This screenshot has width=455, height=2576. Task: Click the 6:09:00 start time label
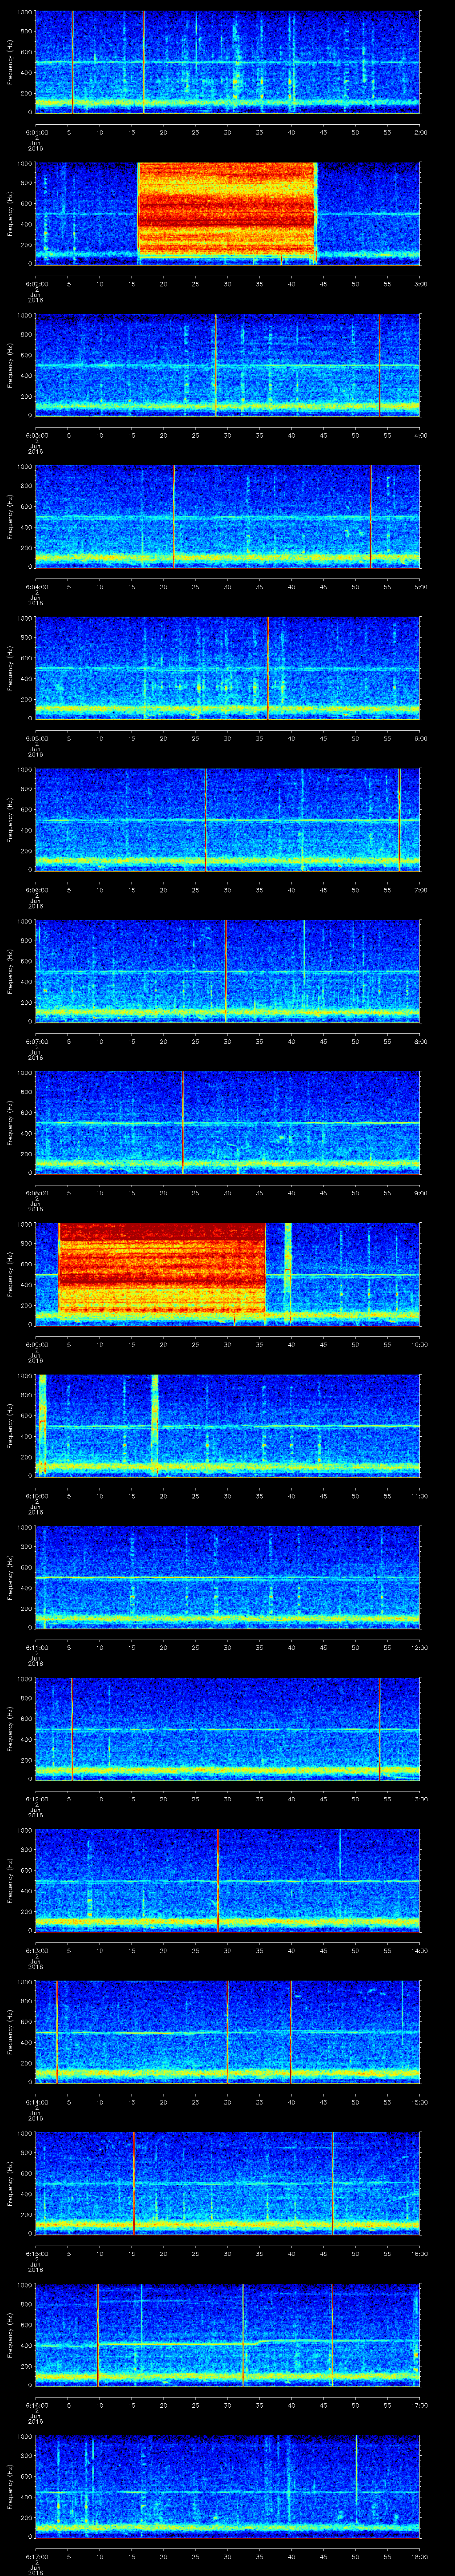click(37, 1345)
